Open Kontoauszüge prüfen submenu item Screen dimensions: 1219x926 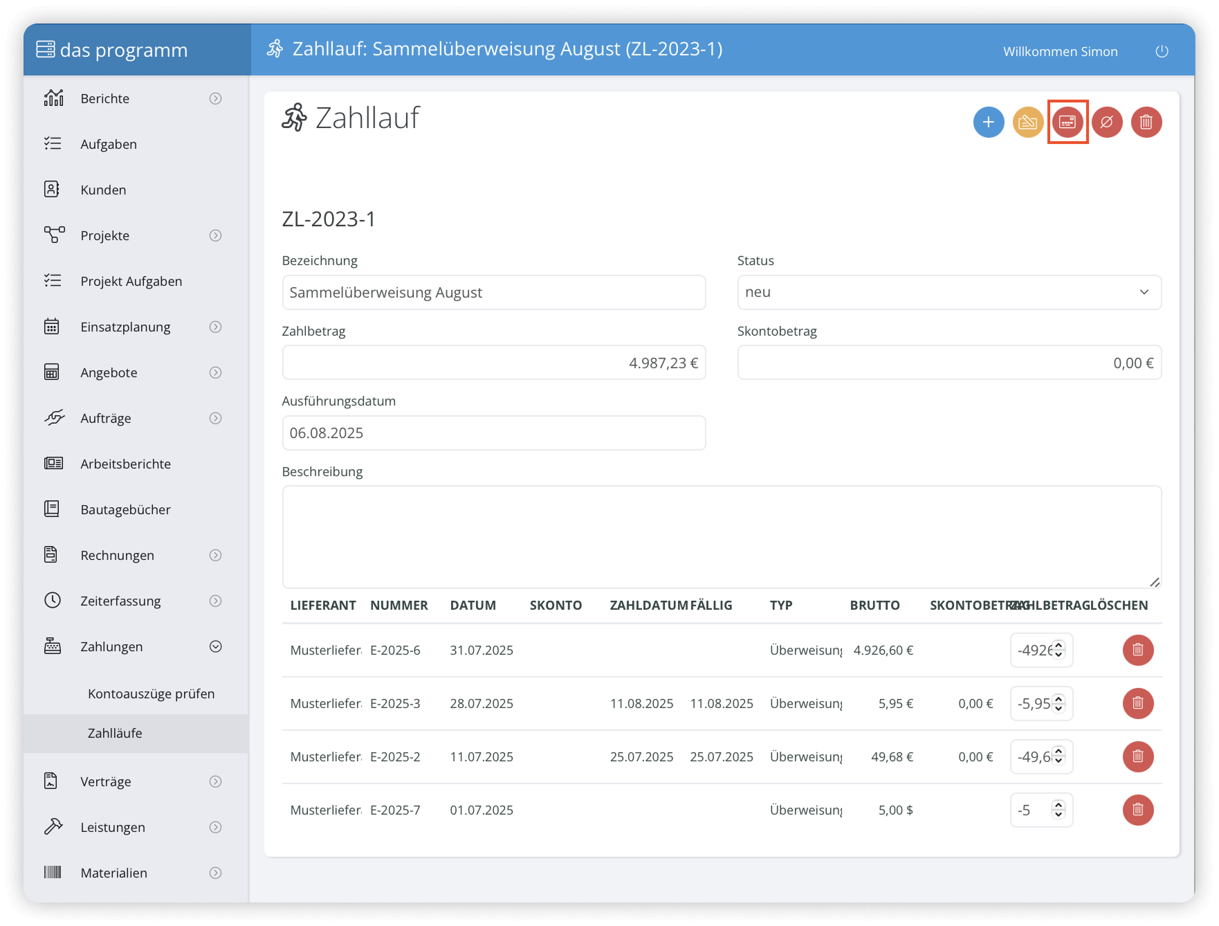pyautogui.click(x=151, y=693)
